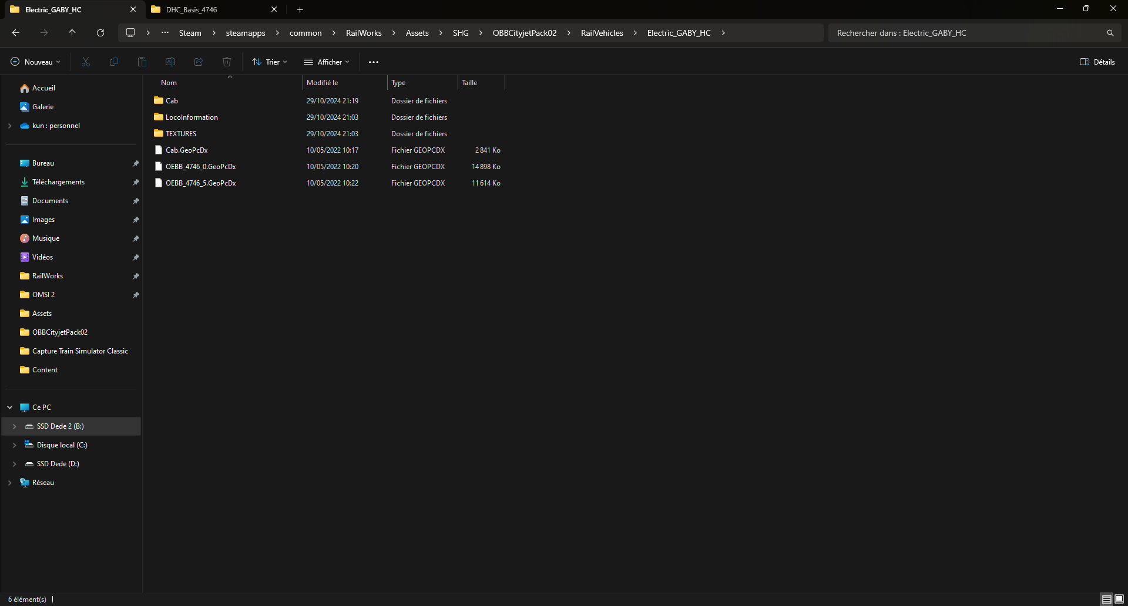This screenshot has height=606, width=1128.
Task: Expand kun : personnel OneDrive node
Action: click(x=9, y=126)
